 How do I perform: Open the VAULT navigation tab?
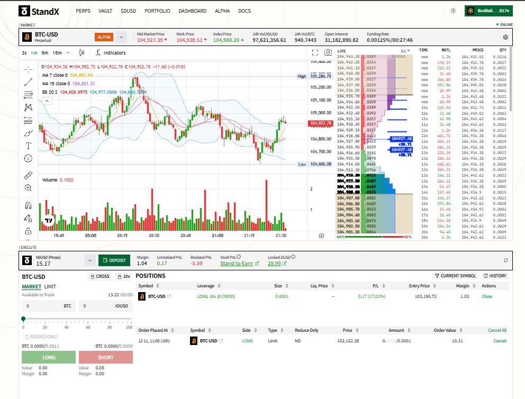click(105, 11)
